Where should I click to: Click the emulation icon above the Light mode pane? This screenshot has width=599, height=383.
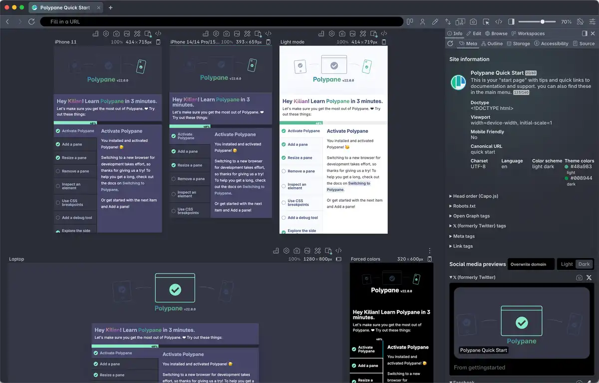[373, 33]
